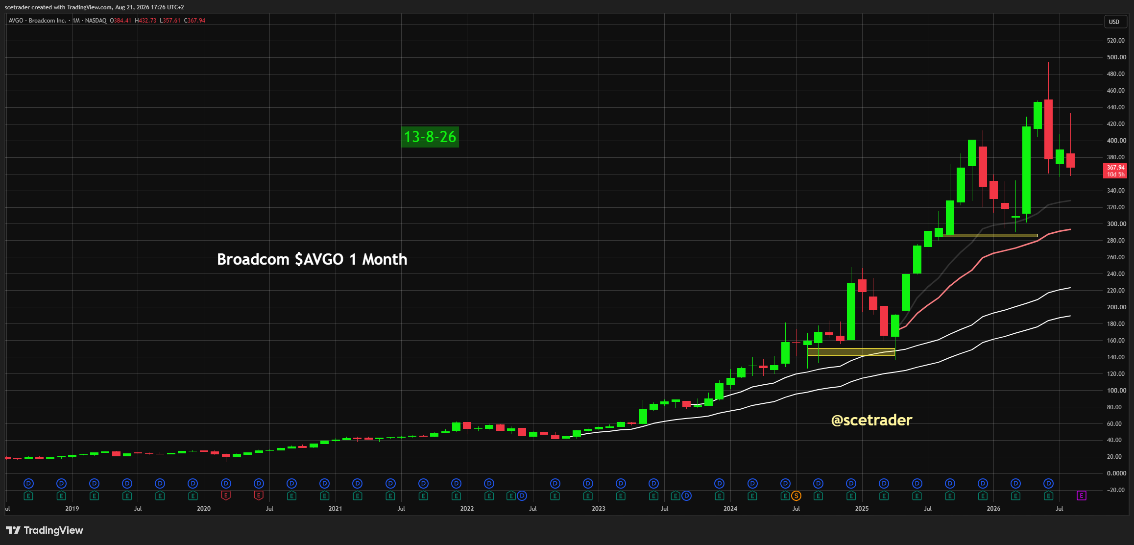Click the close value C367.94 in legend

194,21
